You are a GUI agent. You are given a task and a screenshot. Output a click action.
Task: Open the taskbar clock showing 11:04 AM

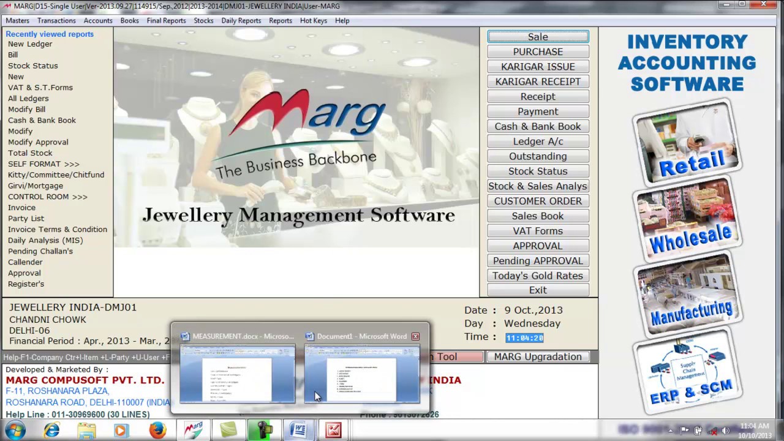coord(755,431)
